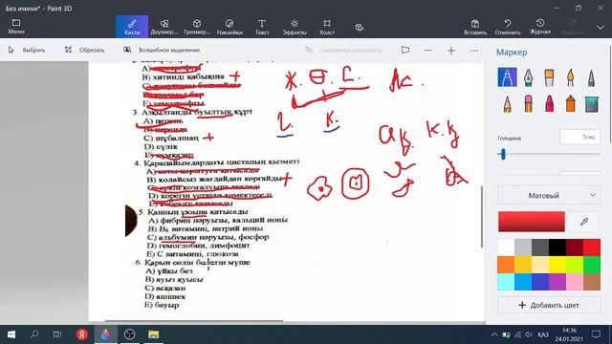
Task: Open the Трехмерные фигуры tab
Action: coord(197,27)
